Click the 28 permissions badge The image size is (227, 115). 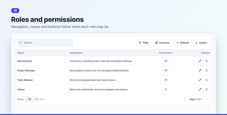click(166, 71)
